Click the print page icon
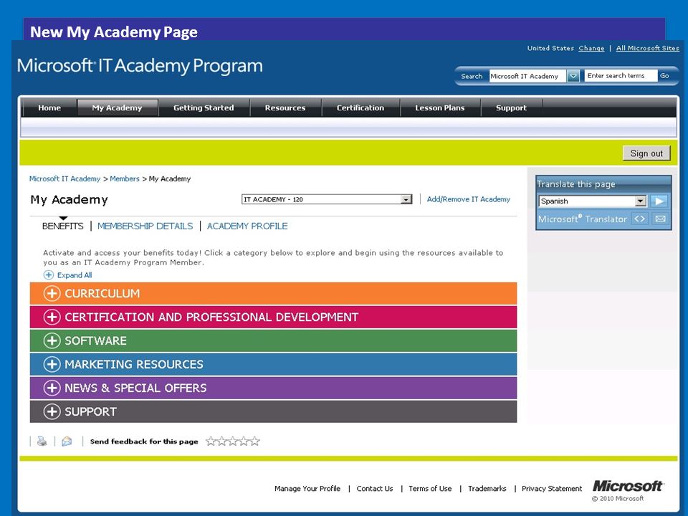688x516 pixels. [x=42, y=441]
